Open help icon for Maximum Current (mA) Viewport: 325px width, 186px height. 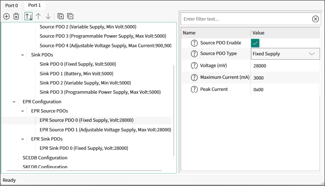(194, 77)
